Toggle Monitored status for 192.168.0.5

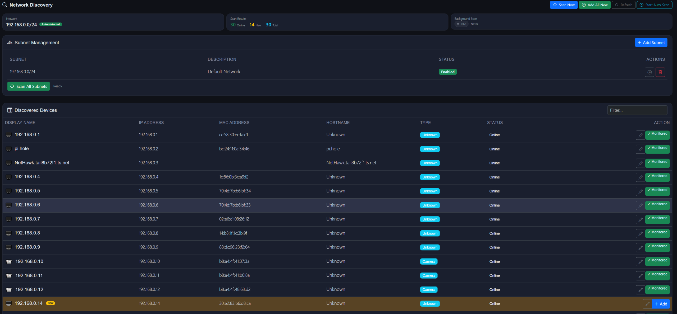657,191
